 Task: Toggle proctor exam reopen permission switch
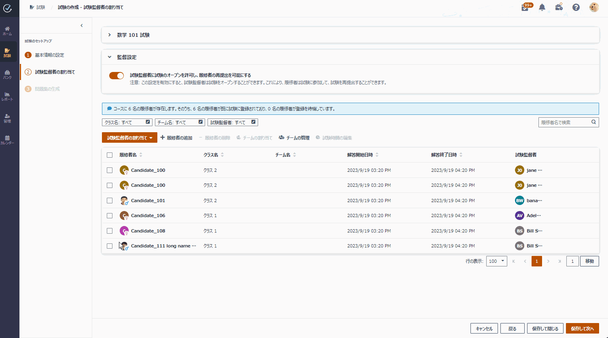tap(117, 76)
